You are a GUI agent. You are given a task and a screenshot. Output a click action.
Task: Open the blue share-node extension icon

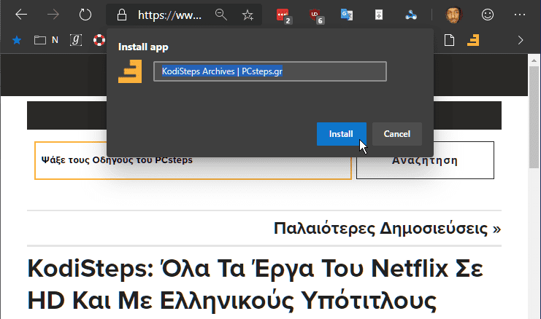tap(411, 15)
